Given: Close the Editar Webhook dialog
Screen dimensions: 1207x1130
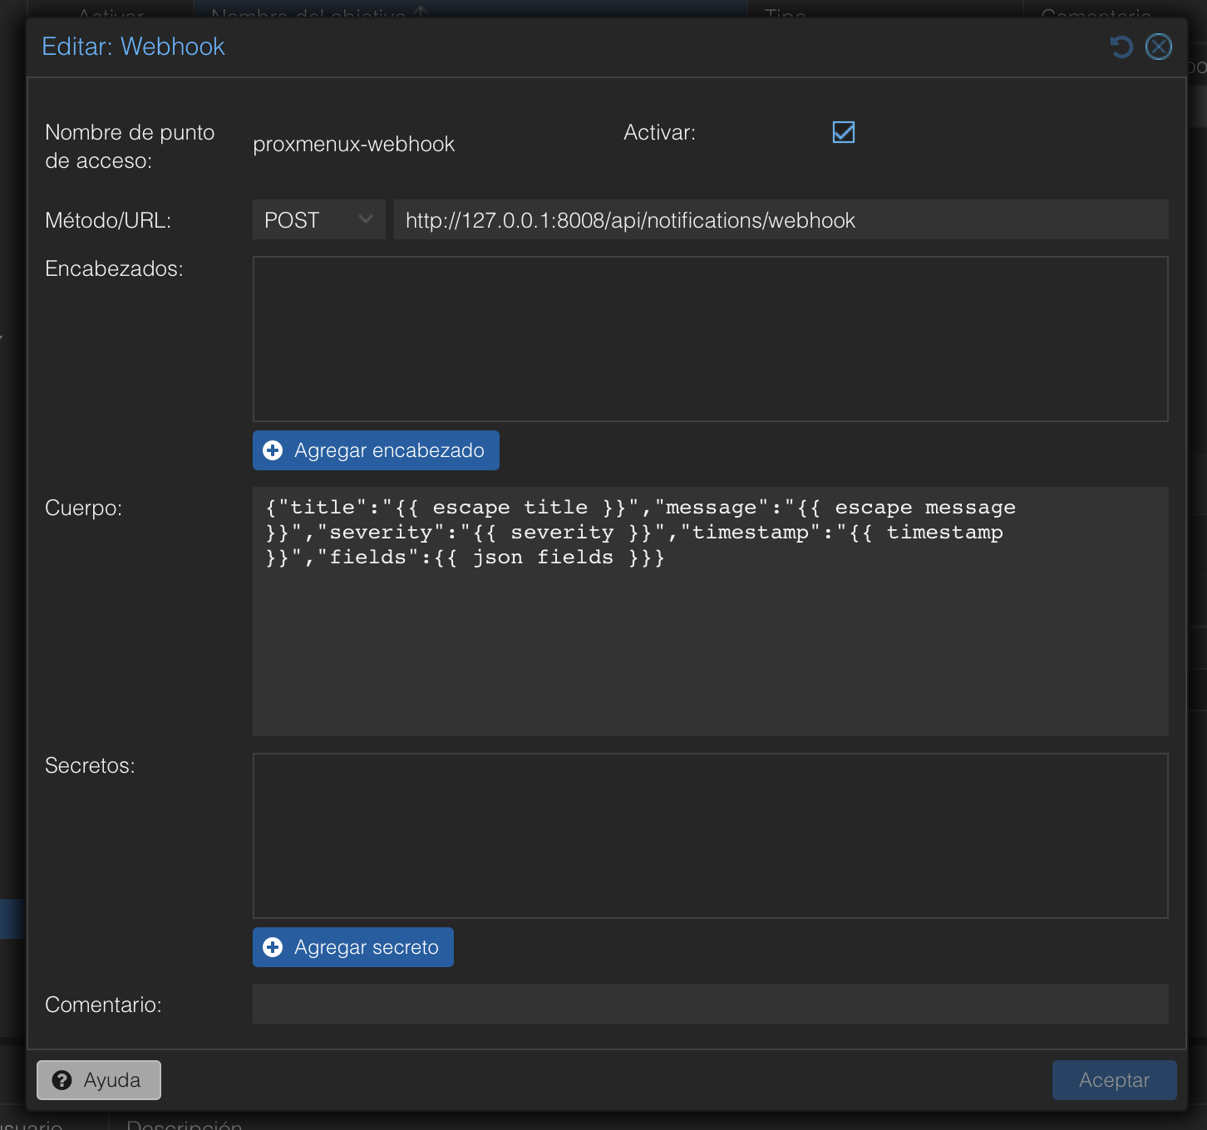Looking at the screenshot, I should tap(1158, 47).
